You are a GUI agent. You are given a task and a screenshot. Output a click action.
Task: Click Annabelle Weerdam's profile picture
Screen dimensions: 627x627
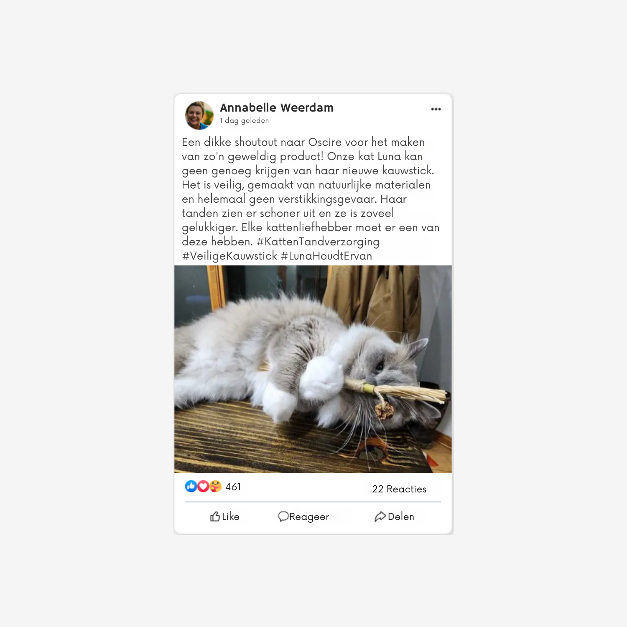[199, 115]
